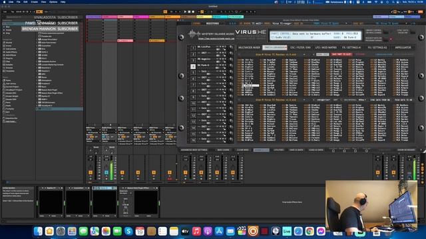Click Advanced MIDI Settings button

pyautogui.click(x=194, y=150)
